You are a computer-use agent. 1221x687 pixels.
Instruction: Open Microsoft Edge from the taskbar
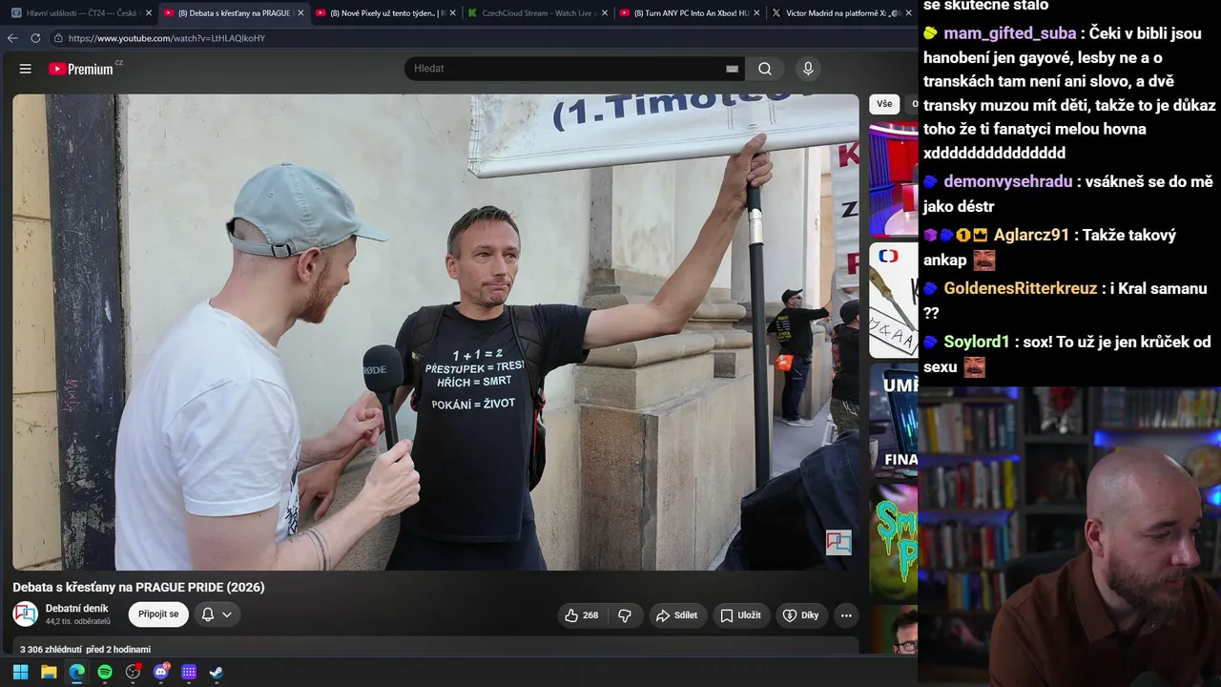pos(76,672)
